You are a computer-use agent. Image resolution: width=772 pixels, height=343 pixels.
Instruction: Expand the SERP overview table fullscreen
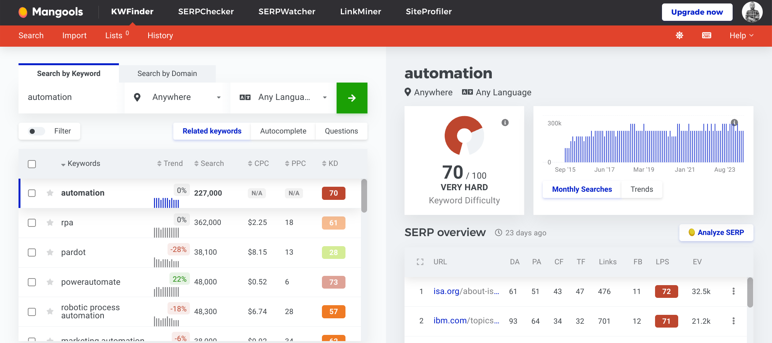[420, 262]
